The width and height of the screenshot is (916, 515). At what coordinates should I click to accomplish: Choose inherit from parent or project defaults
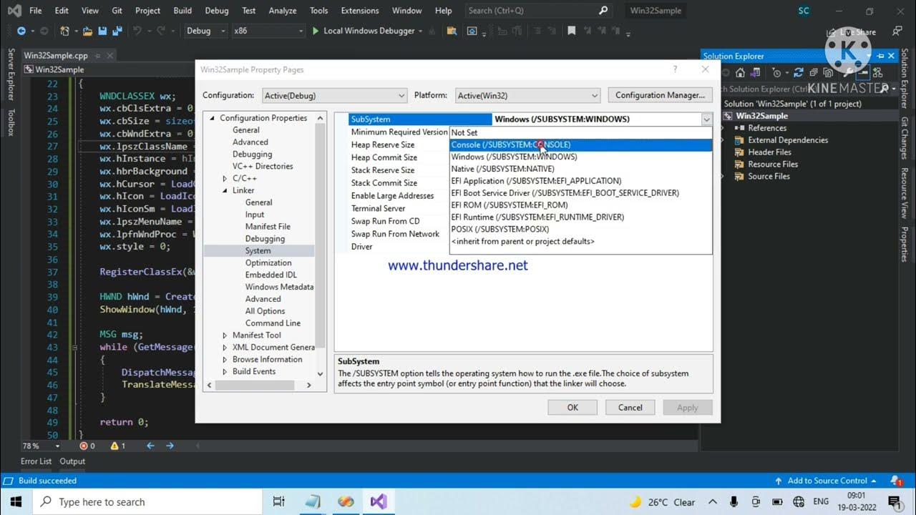pyautogui.click(x=581, y=241)
